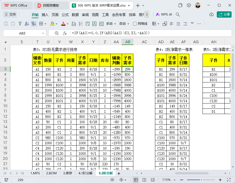This screenshot has width=235, height=183.
Task: Open the new tab dropdown arrow
Action: coord(143,6)
